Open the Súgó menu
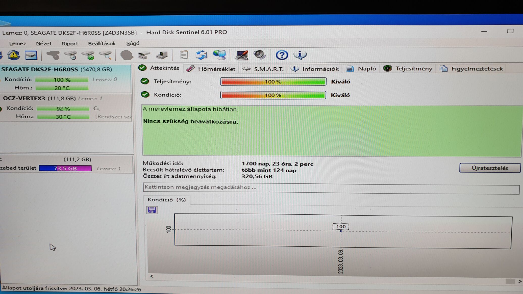 click(133, 43)
